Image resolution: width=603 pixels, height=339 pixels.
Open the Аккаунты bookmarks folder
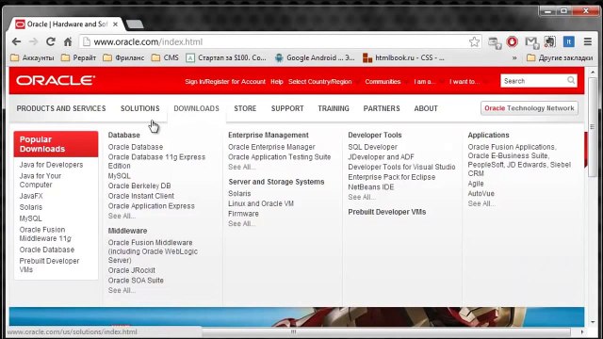pos(33,57)
